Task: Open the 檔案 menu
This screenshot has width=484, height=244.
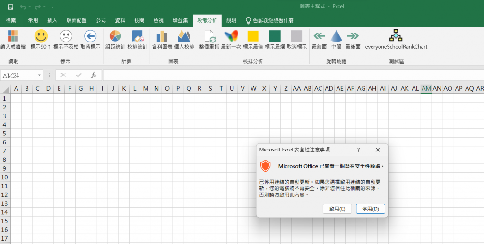Action: coord(11,21)
